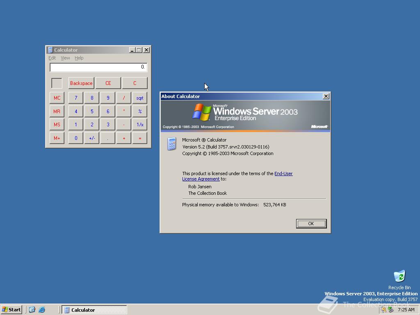Image resolution: width=420 pixels, height=315 pixels.
Task: Click the MC memory clear key
Action: coord(57,98)
